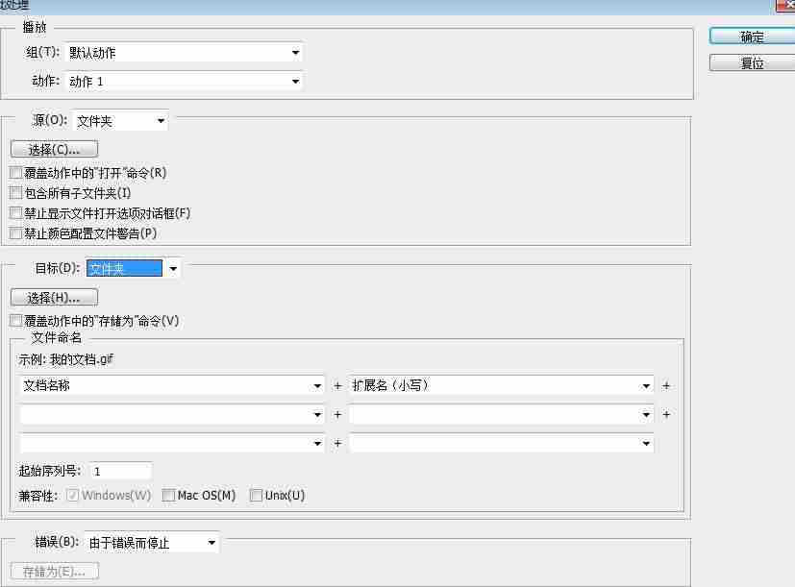Click the 确定 confirm button
795x587 pixels.
(x=752, y=37)
